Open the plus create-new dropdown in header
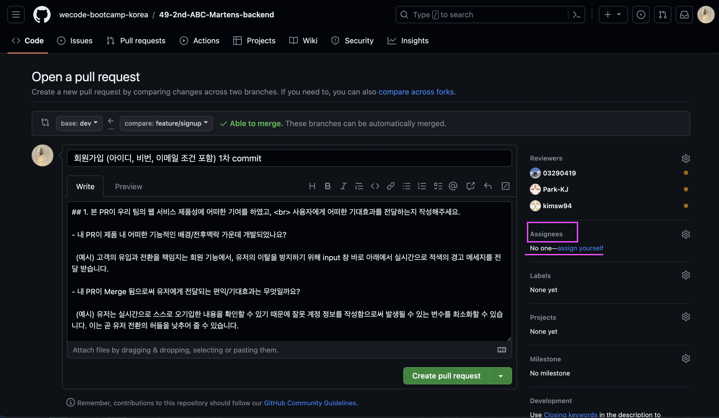 point(613,15)
